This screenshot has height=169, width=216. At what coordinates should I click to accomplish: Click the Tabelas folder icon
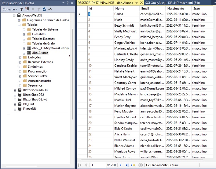24,25
